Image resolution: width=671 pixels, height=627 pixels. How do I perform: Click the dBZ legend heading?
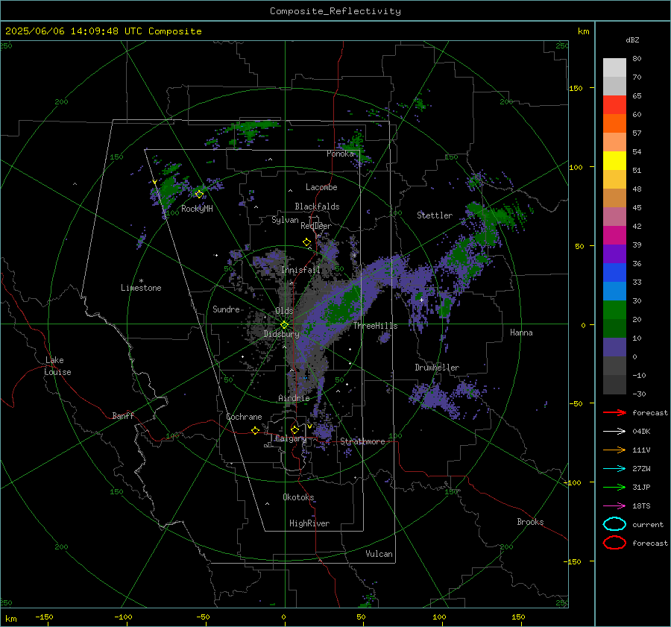(632, 40)
